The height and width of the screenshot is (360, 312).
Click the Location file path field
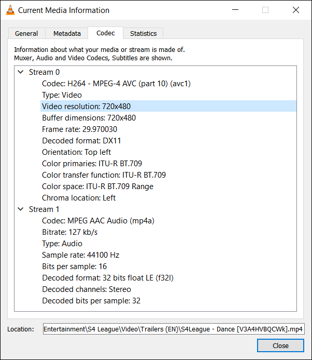pos(174,329)
